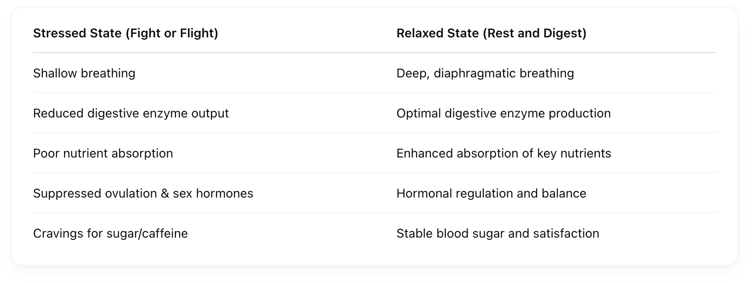
Task: Click the 'Stressed State (Fight or Flight)' column header
Action: pos(125,33)
